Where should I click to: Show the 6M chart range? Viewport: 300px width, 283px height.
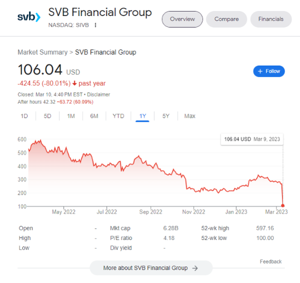[x=94, y=116]
